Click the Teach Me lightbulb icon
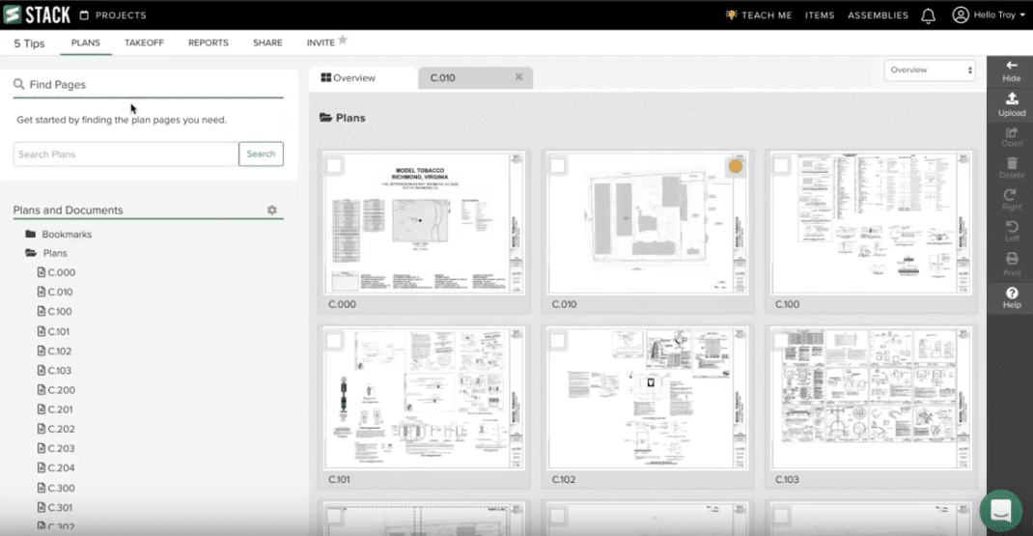1033x536 pixels. [731, 14]
